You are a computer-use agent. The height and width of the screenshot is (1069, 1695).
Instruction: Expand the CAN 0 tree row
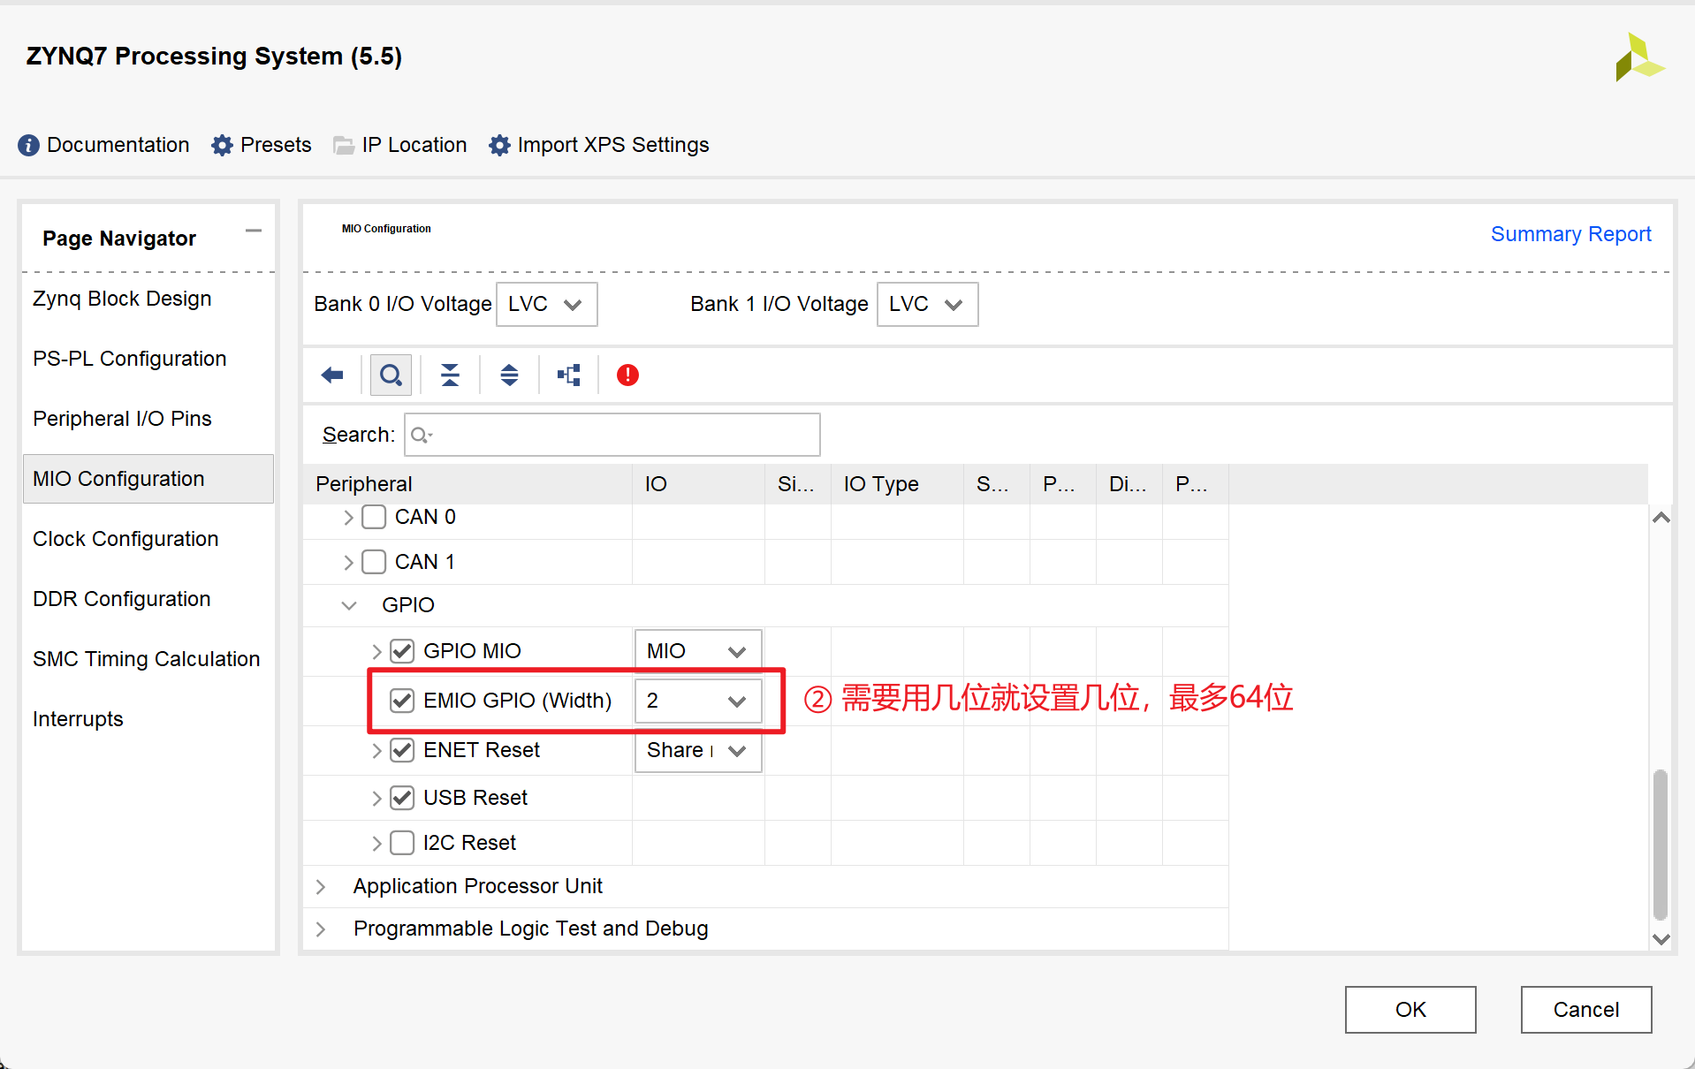coord(348,518)
